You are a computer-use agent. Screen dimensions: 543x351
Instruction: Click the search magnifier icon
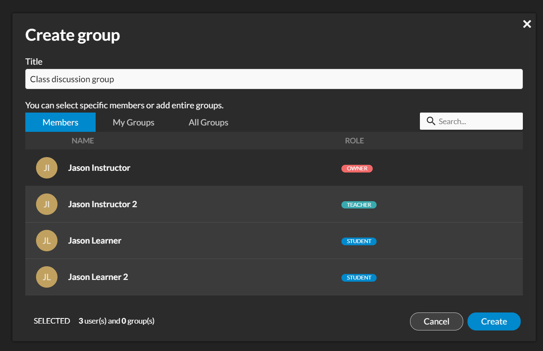[431, 121]
